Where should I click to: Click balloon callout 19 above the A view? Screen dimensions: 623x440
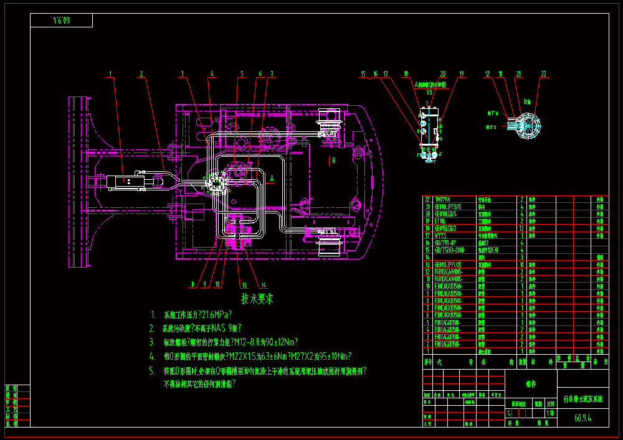[x=462, y=74]
